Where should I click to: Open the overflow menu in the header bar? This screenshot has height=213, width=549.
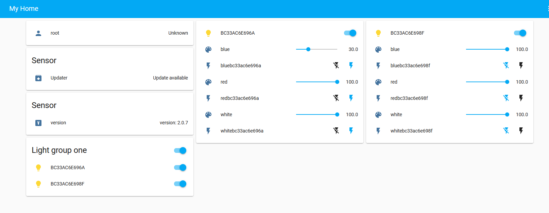click(x=548, y=8)
